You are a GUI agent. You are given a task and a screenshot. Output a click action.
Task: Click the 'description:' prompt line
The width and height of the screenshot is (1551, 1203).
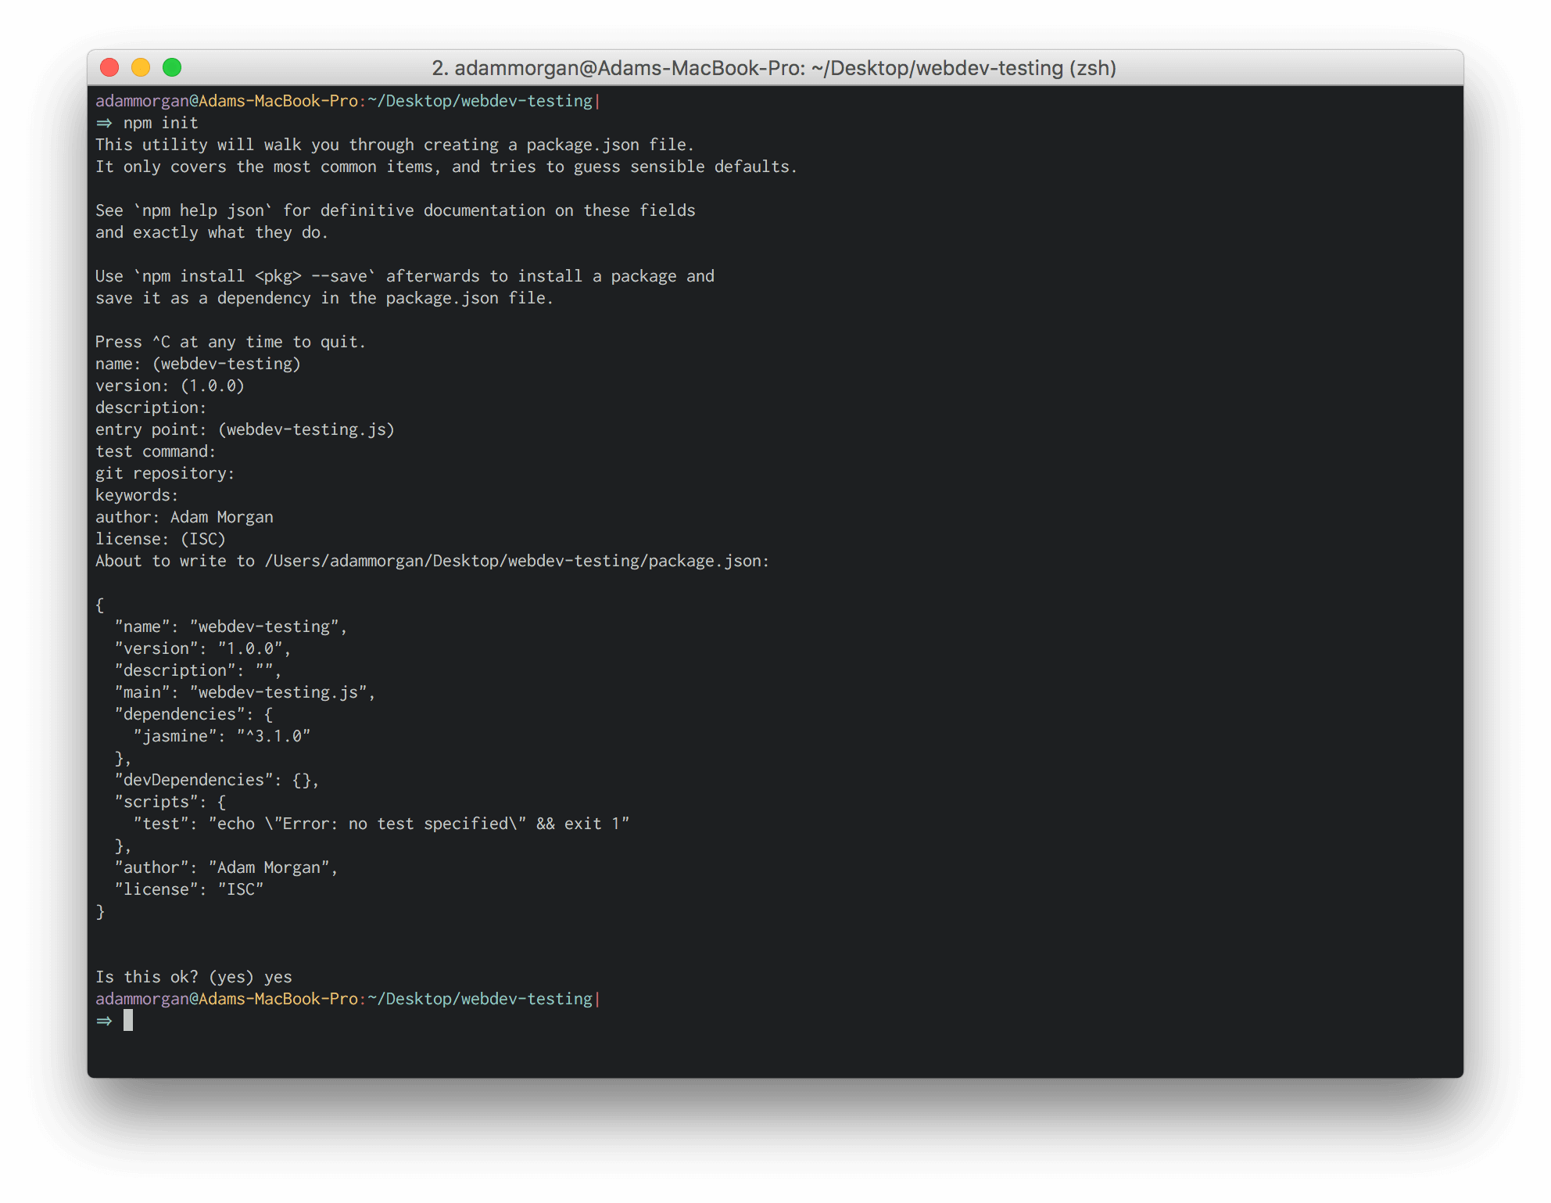(151, 408)
